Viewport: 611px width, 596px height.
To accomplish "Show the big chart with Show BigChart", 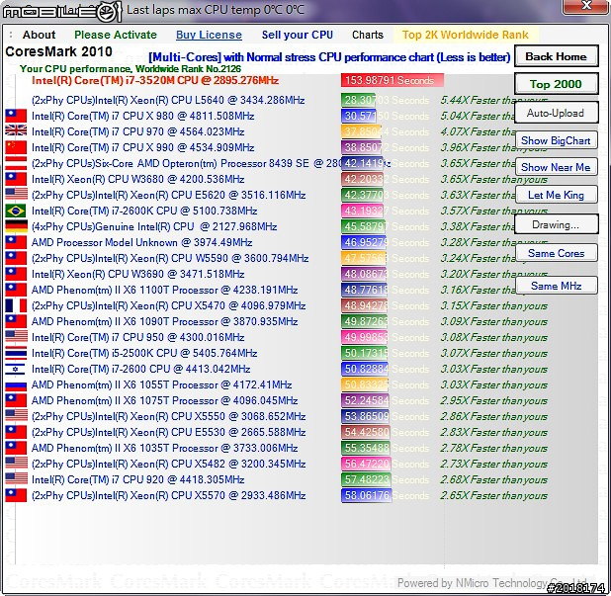I will click(x=556, y=141).
